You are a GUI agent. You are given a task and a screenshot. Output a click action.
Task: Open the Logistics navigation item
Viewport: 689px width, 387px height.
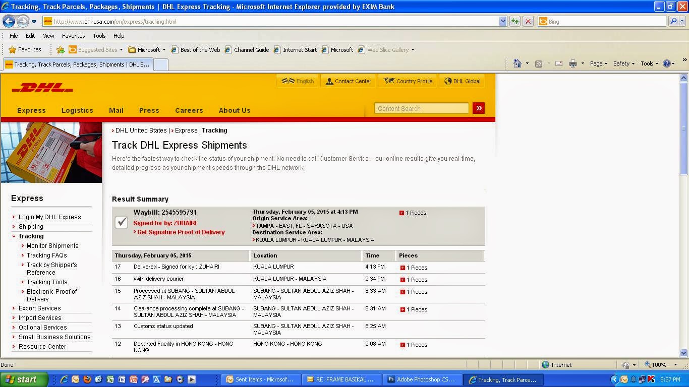tap(77, 110)
